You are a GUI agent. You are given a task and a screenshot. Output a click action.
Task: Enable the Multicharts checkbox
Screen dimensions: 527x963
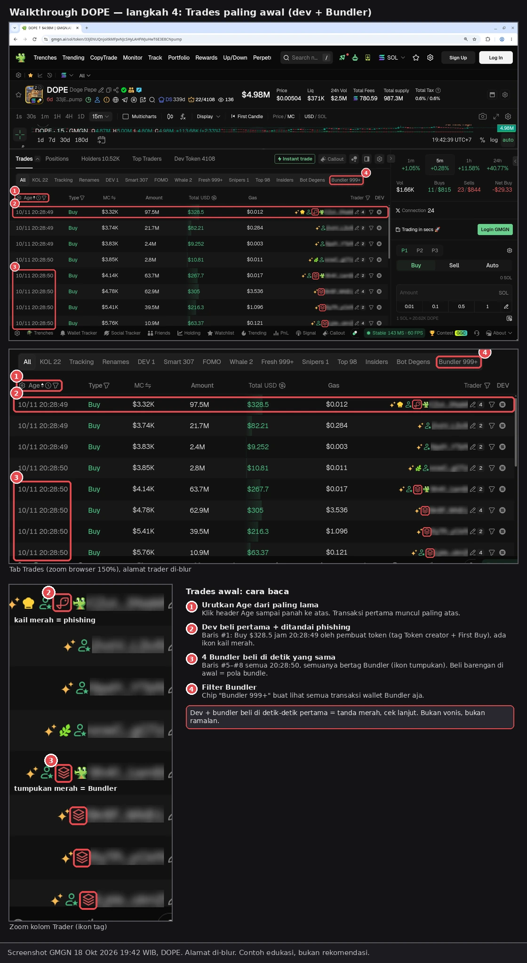(126, 116)
